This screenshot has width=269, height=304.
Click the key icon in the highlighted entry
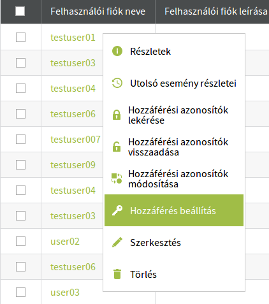tap(117, 210)
